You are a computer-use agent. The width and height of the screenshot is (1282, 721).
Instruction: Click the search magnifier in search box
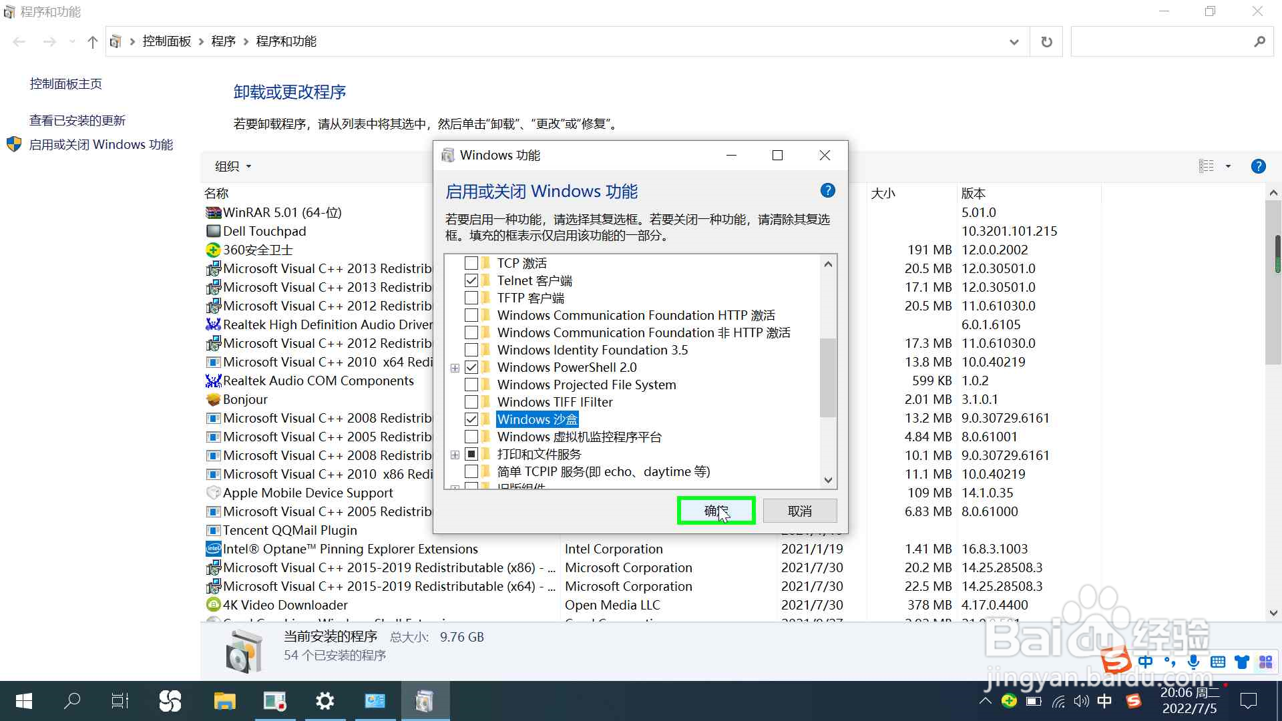tap(1259, 41)
